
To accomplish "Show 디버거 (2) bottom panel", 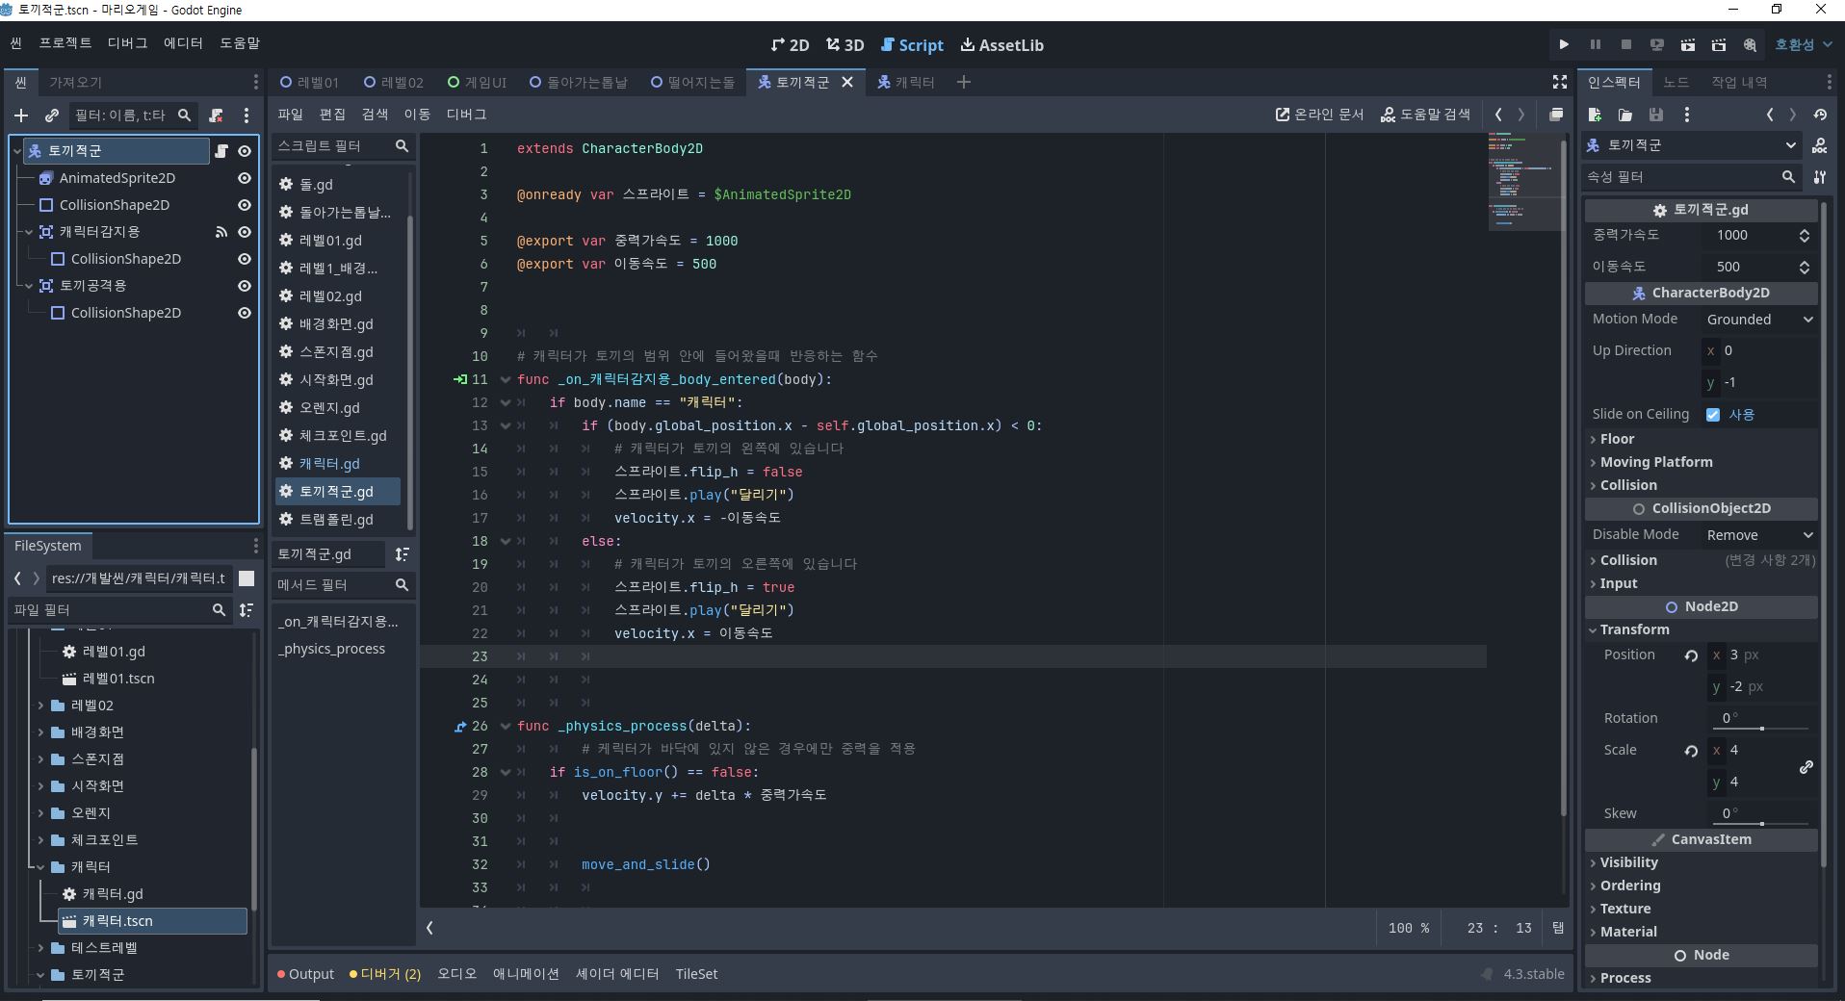I will click(385, 974).
